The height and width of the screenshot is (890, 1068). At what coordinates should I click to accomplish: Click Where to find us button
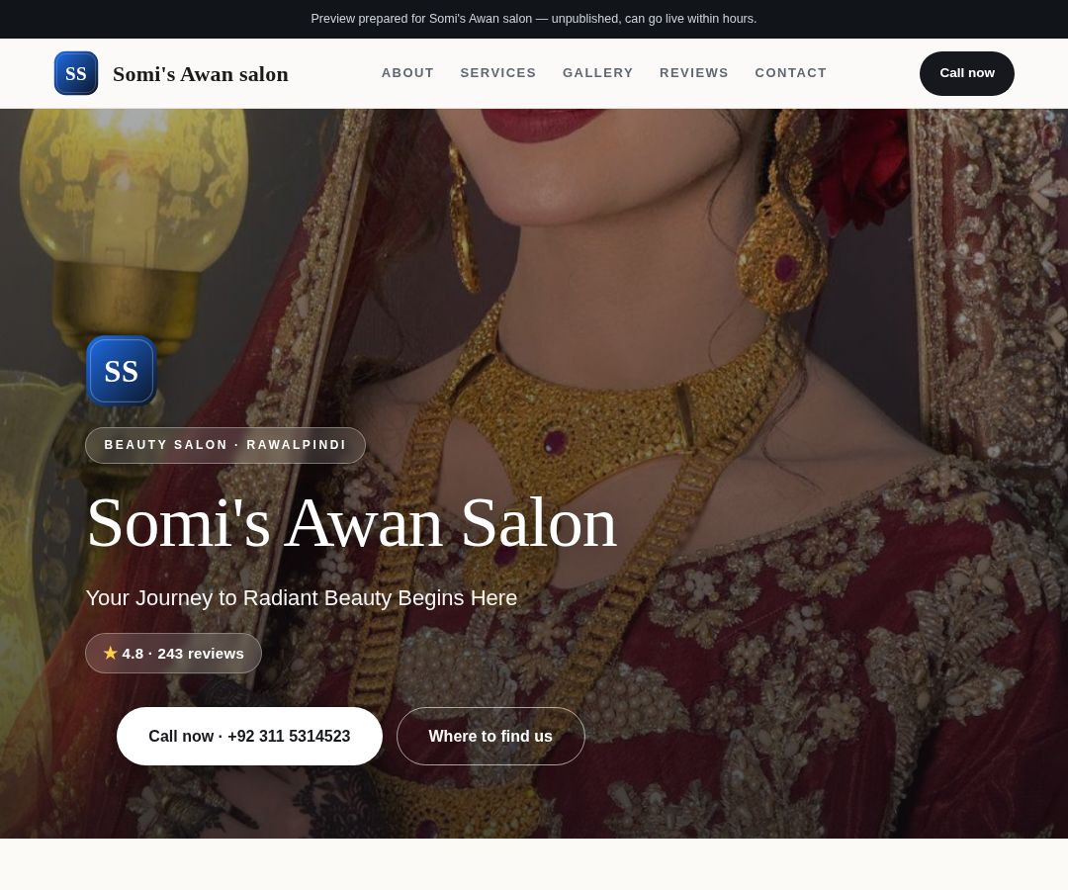click(x=490, y=736)
